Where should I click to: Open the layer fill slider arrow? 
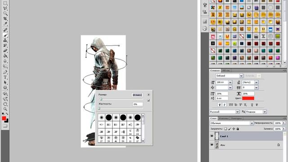coord(284,129)
